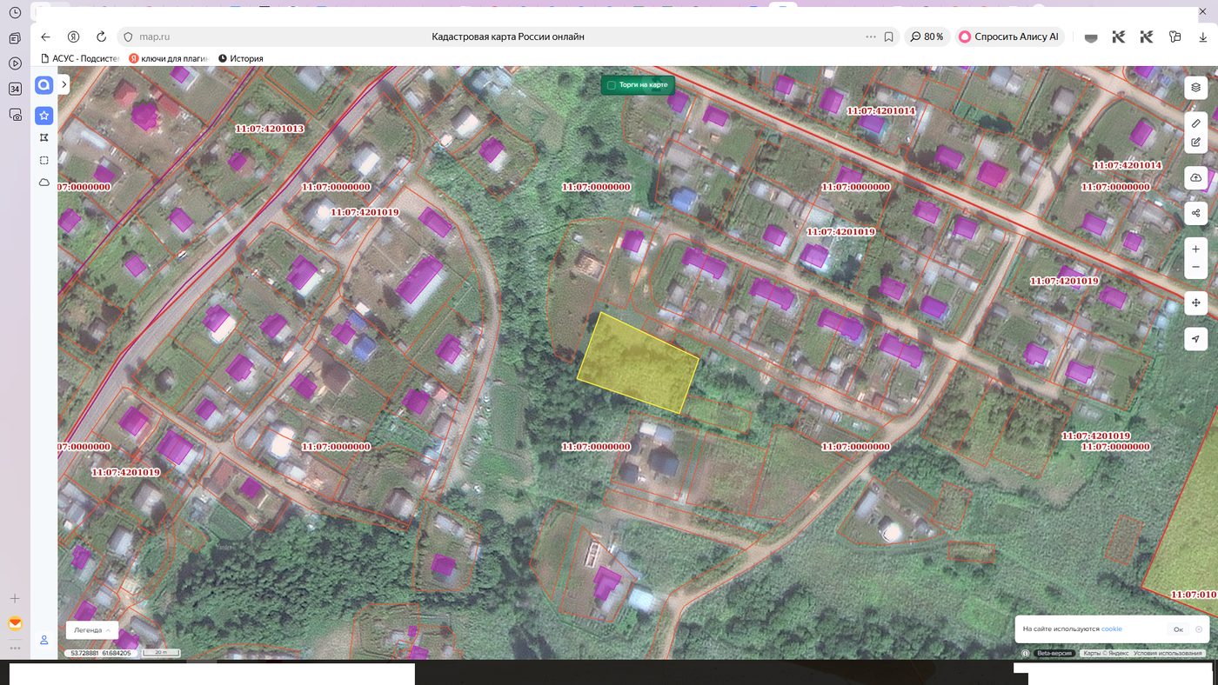Zoom out with the minus button
Viewport: 1218px width, 685px height.
click(1196, 267)
